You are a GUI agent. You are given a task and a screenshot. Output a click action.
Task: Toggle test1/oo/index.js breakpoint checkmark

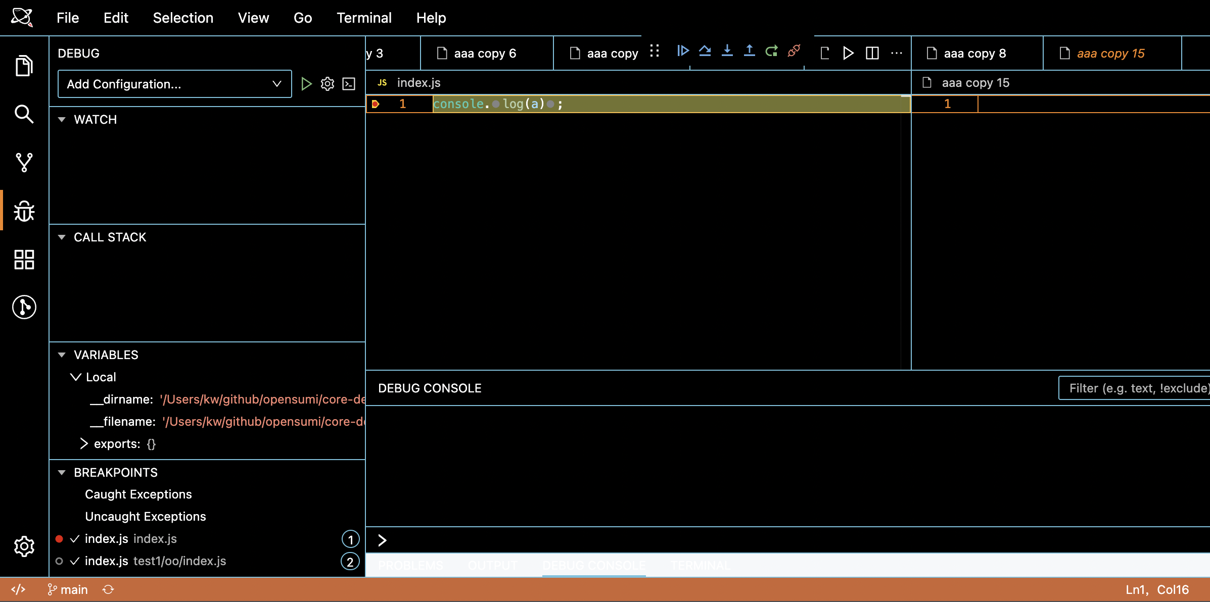point(75,561)
